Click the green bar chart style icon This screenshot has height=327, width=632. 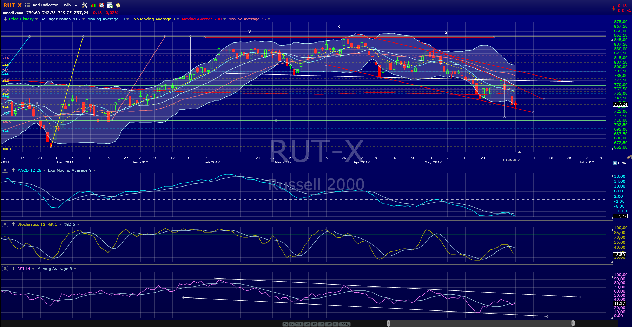[x=93, y=5]
